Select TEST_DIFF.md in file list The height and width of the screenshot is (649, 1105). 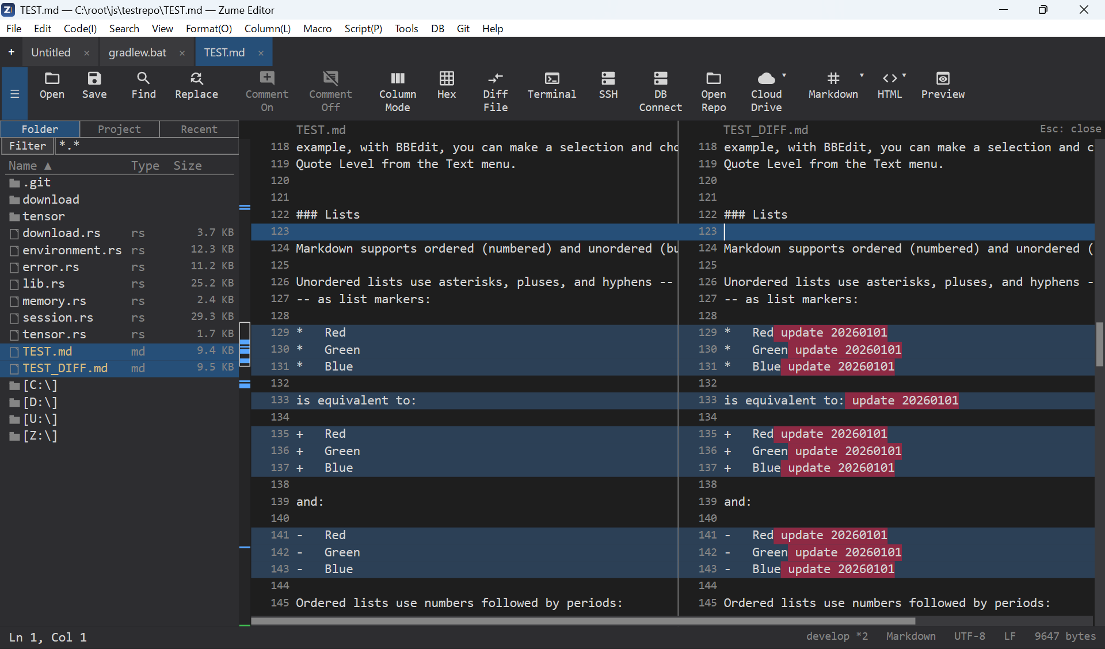click(x=120, y=368)
